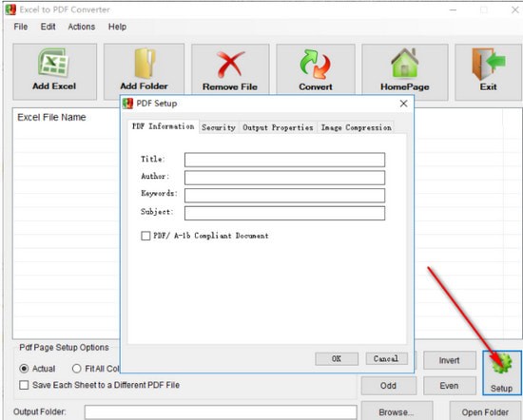Image resolution: width=523 pixels, height=420 pixels.
Task: Click the Add Excel toolbar icon
Action: 53,63
